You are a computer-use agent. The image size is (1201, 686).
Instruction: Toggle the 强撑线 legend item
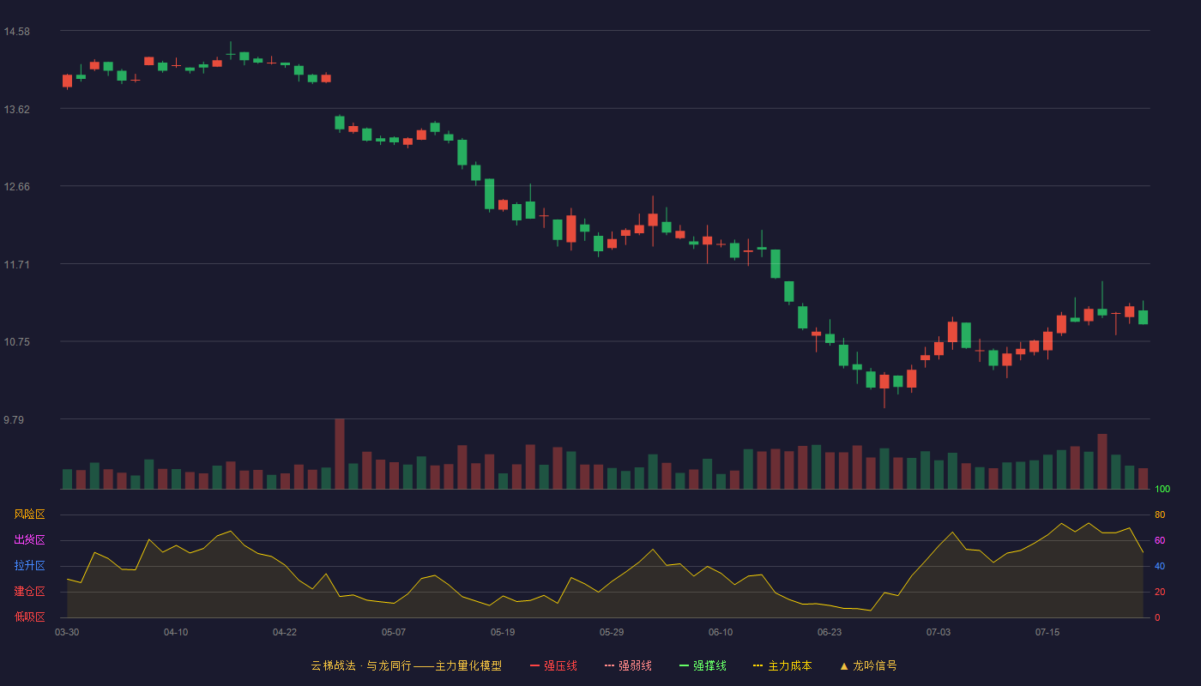click(x=703, y=665)
